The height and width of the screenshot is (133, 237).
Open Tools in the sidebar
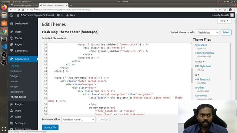click(x=18, y=117)
